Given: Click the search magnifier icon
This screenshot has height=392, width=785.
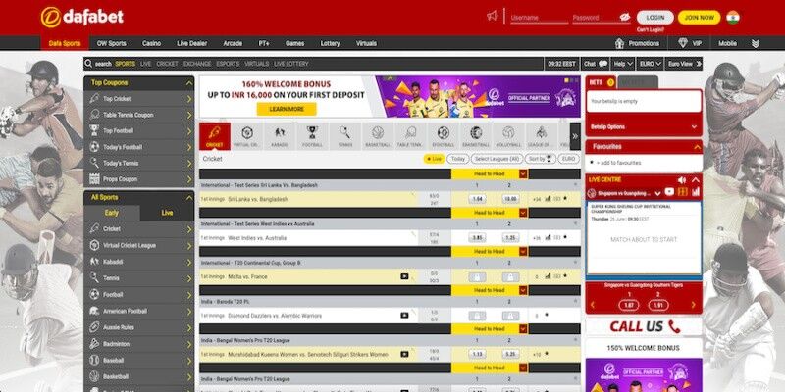Looking at the screenshot, I should click(x=88, y=64).
